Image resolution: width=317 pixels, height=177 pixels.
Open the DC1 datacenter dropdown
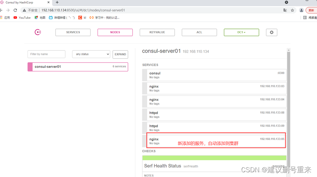[242, 32]
